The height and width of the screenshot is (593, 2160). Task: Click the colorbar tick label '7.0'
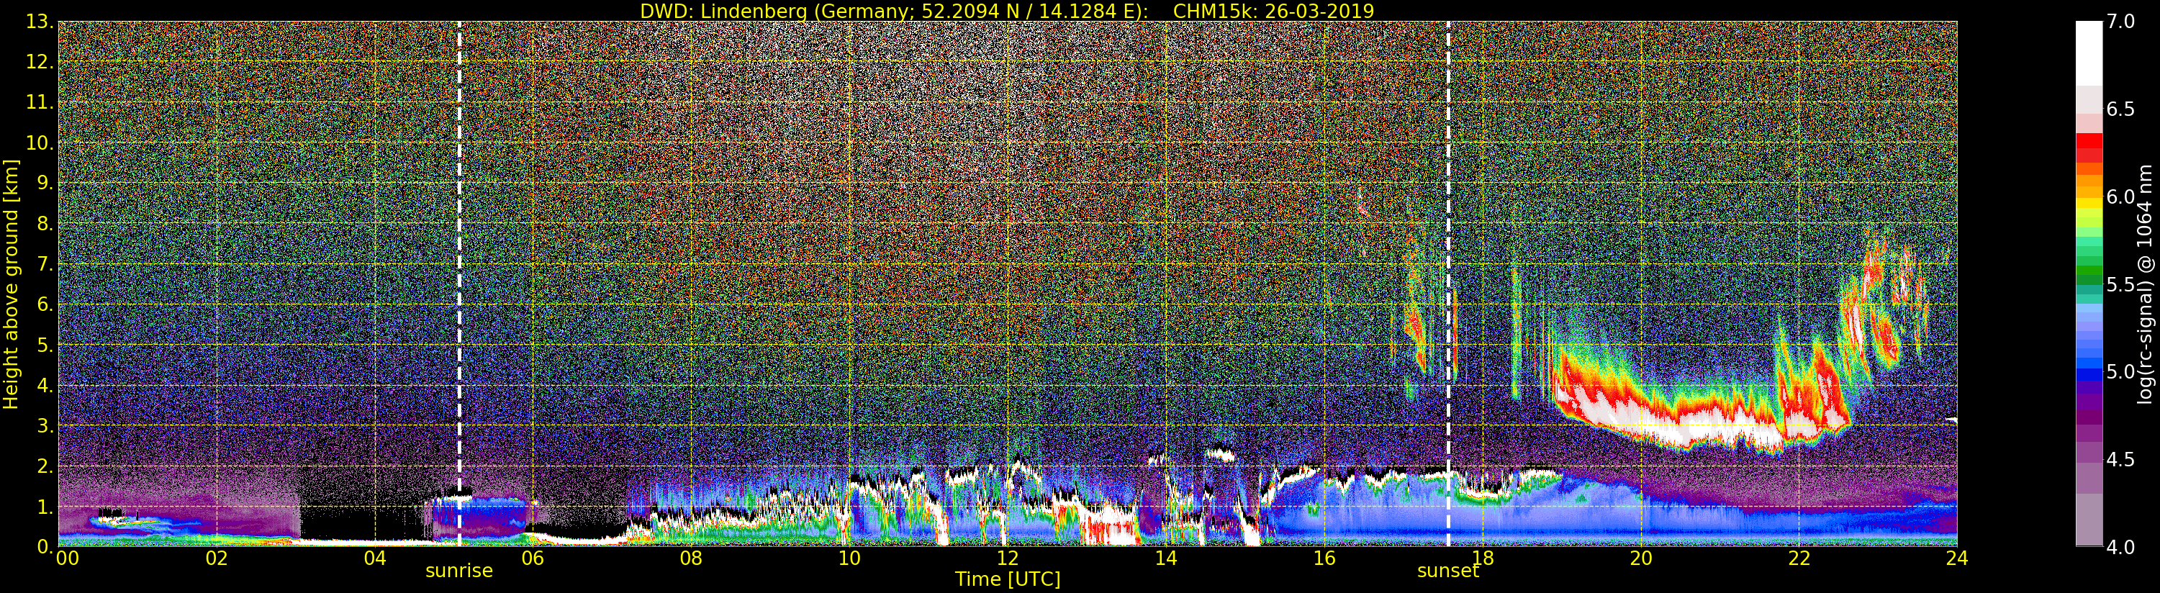point(2120,21)
